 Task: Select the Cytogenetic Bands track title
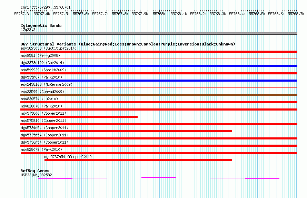pos(41,25)
